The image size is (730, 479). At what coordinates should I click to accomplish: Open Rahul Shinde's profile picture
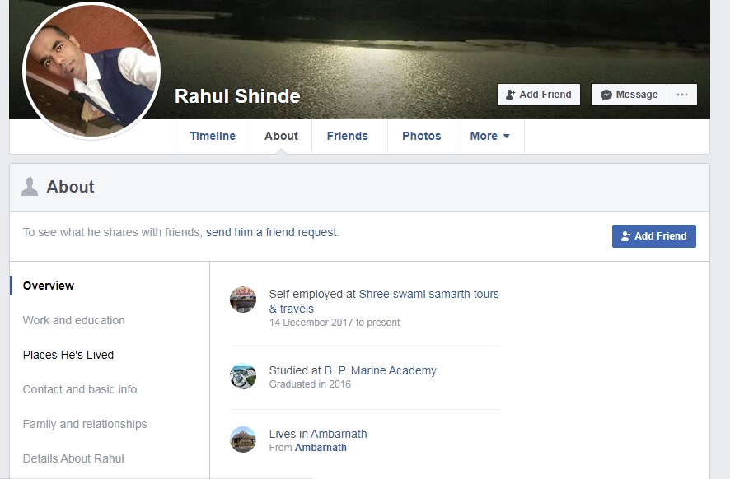pos(91,72)
